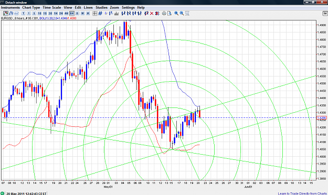Toggle the chart grid icon
The width and height of the screenshot is (328, 195).
[x=100, y=14]
